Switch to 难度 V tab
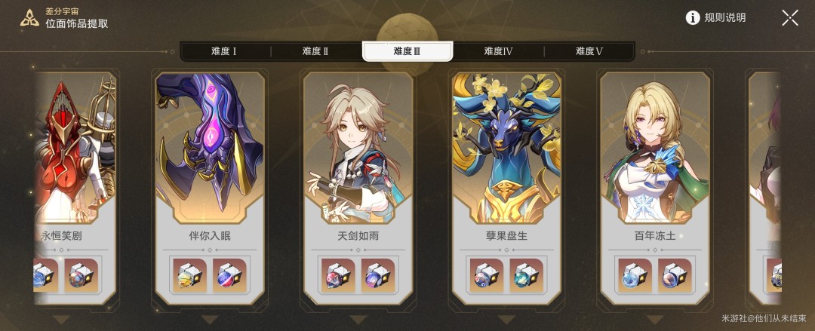This screenshot has width=815, height=331. click(x=589, y=51)
